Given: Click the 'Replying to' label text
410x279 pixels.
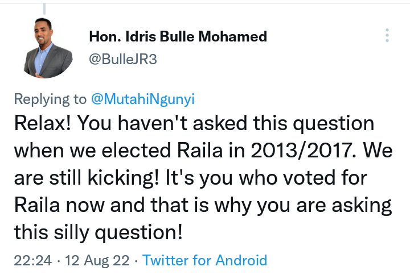Looking at the screenshot, I should 50,99.
